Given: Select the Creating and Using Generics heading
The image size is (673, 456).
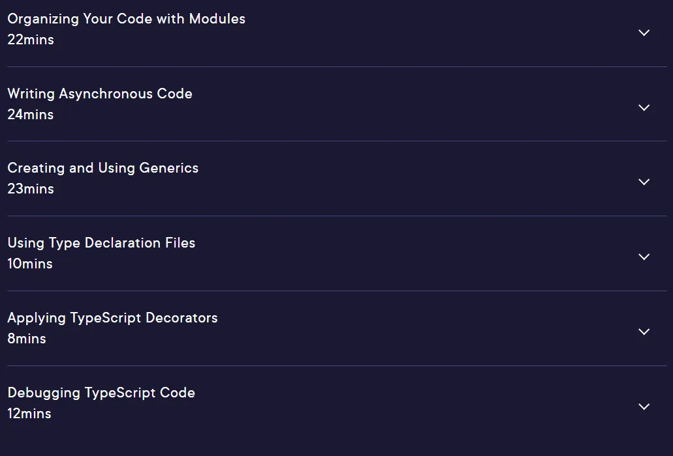Looking at the screenshot, I should click(102, 168).
